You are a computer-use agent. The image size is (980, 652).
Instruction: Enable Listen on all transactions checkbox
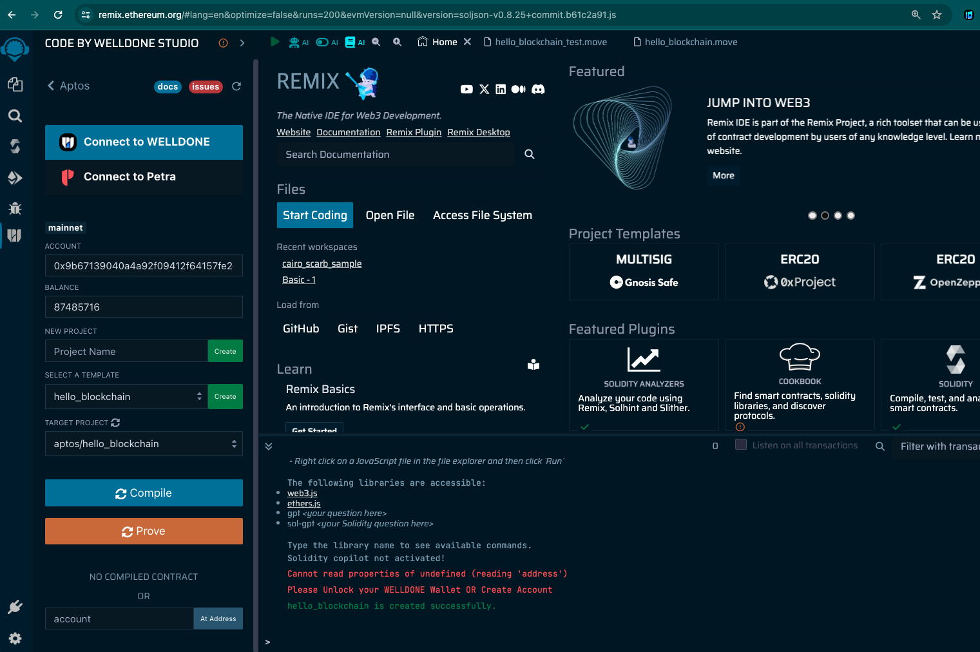(x=741, y=445)
